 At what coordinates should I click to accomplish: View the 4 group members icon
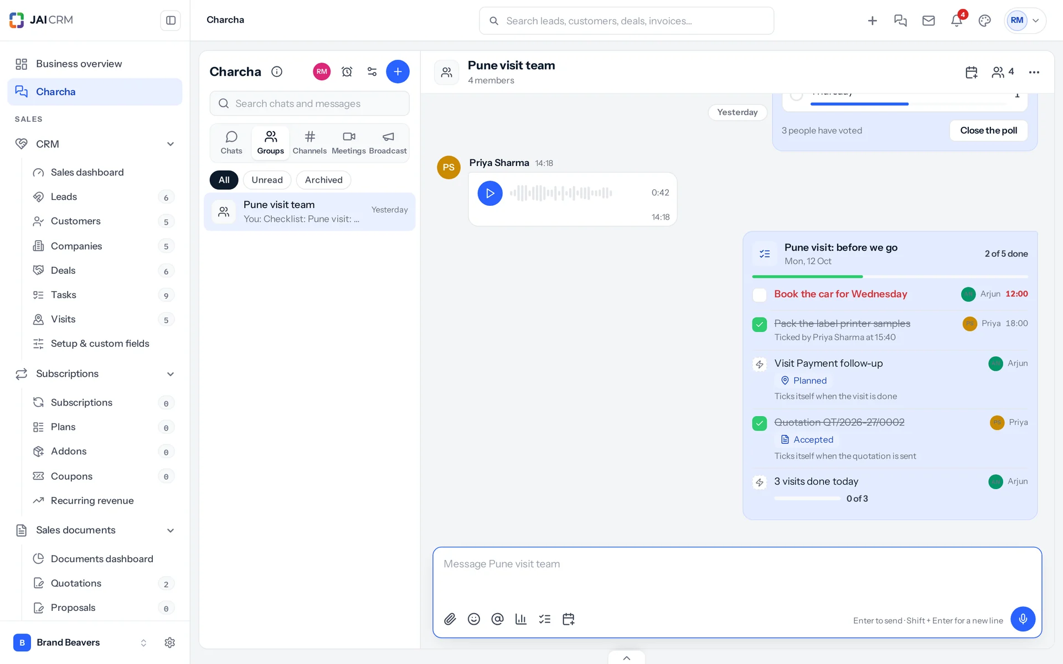tap(1003, 72)
